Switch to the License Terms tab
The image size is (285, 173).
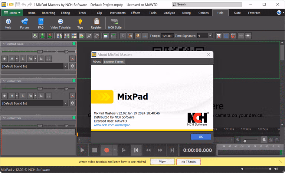(114, 62)
